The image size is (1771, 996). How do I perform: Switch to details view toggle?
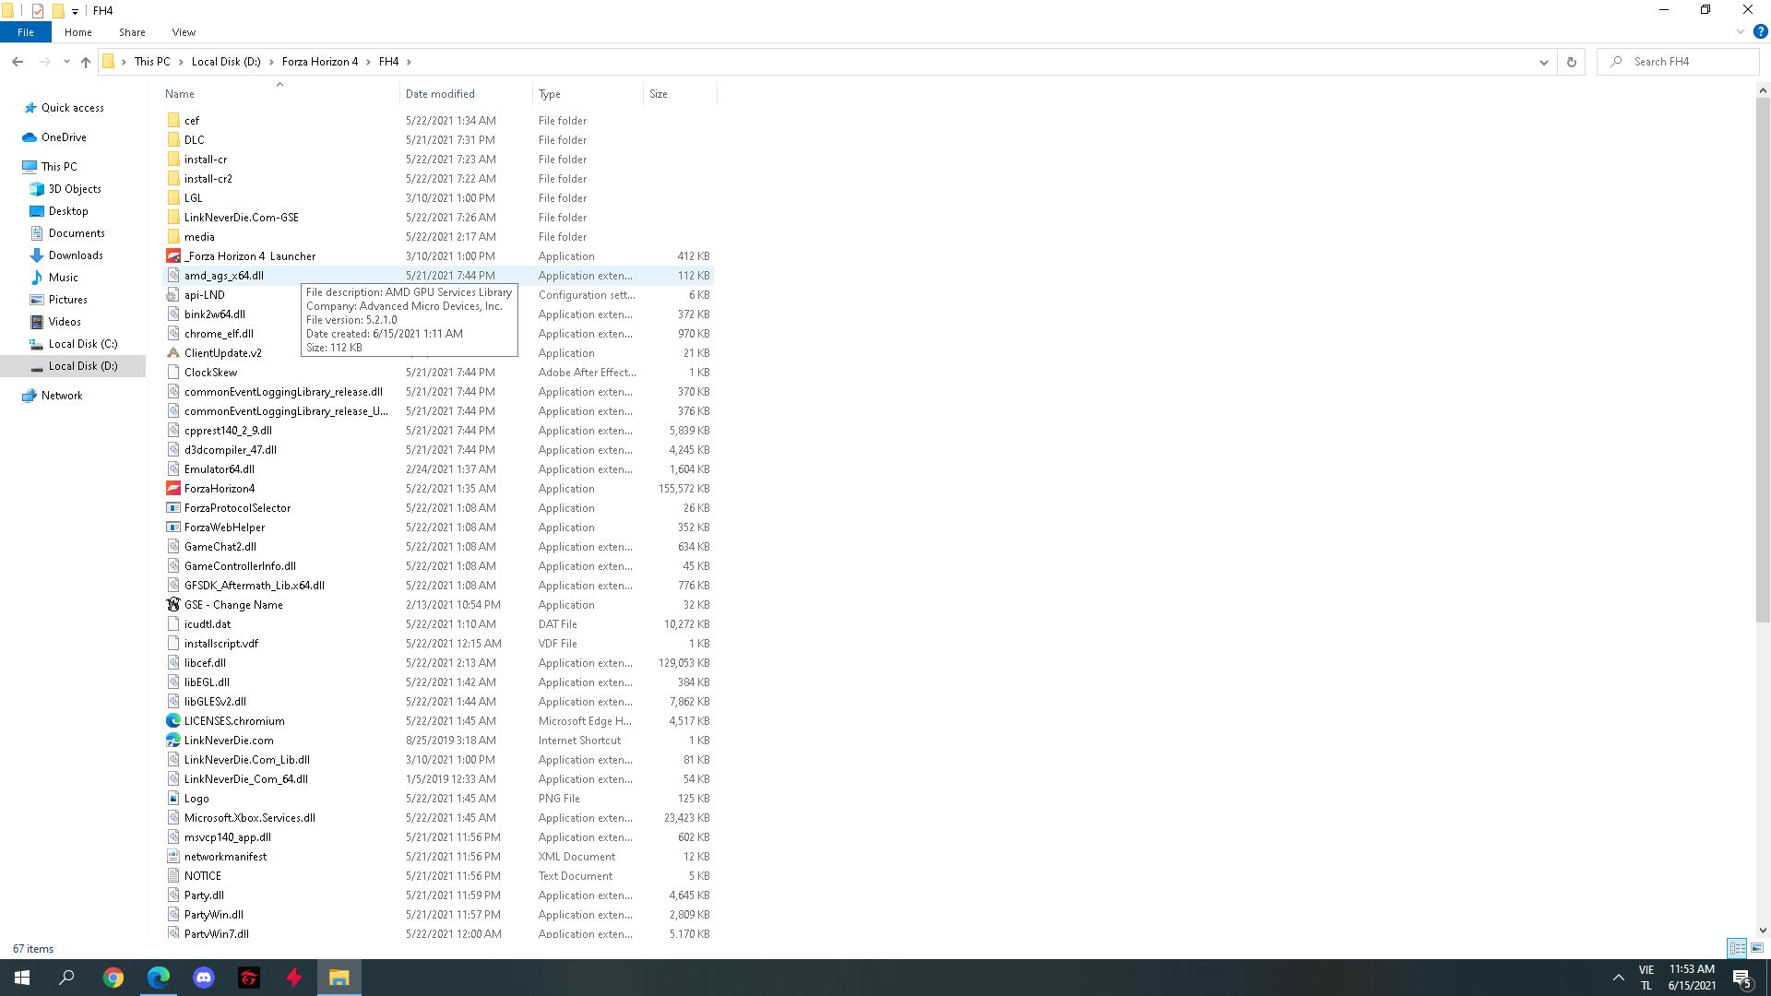coord(1737,948)
